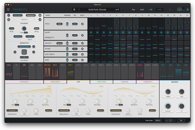The image size is (195, 130).
Task: Open the Poly 2 play mode dropdown
Action: pyautogui.click(x=158, y=121)
